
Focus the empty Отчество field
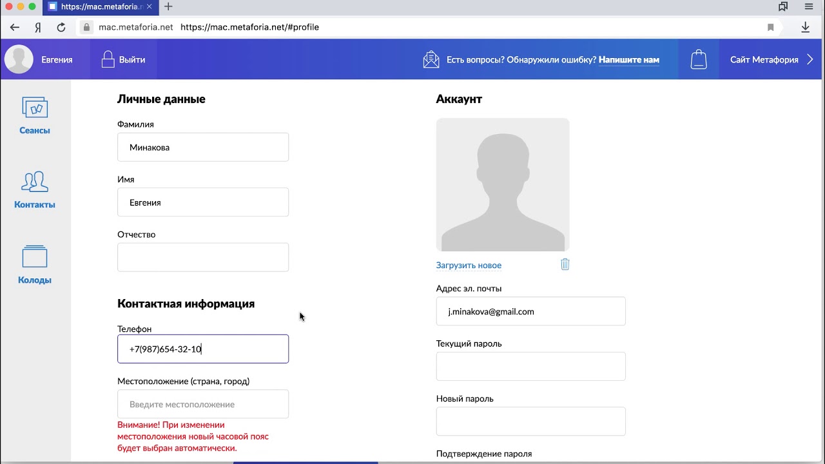(203, 257)
